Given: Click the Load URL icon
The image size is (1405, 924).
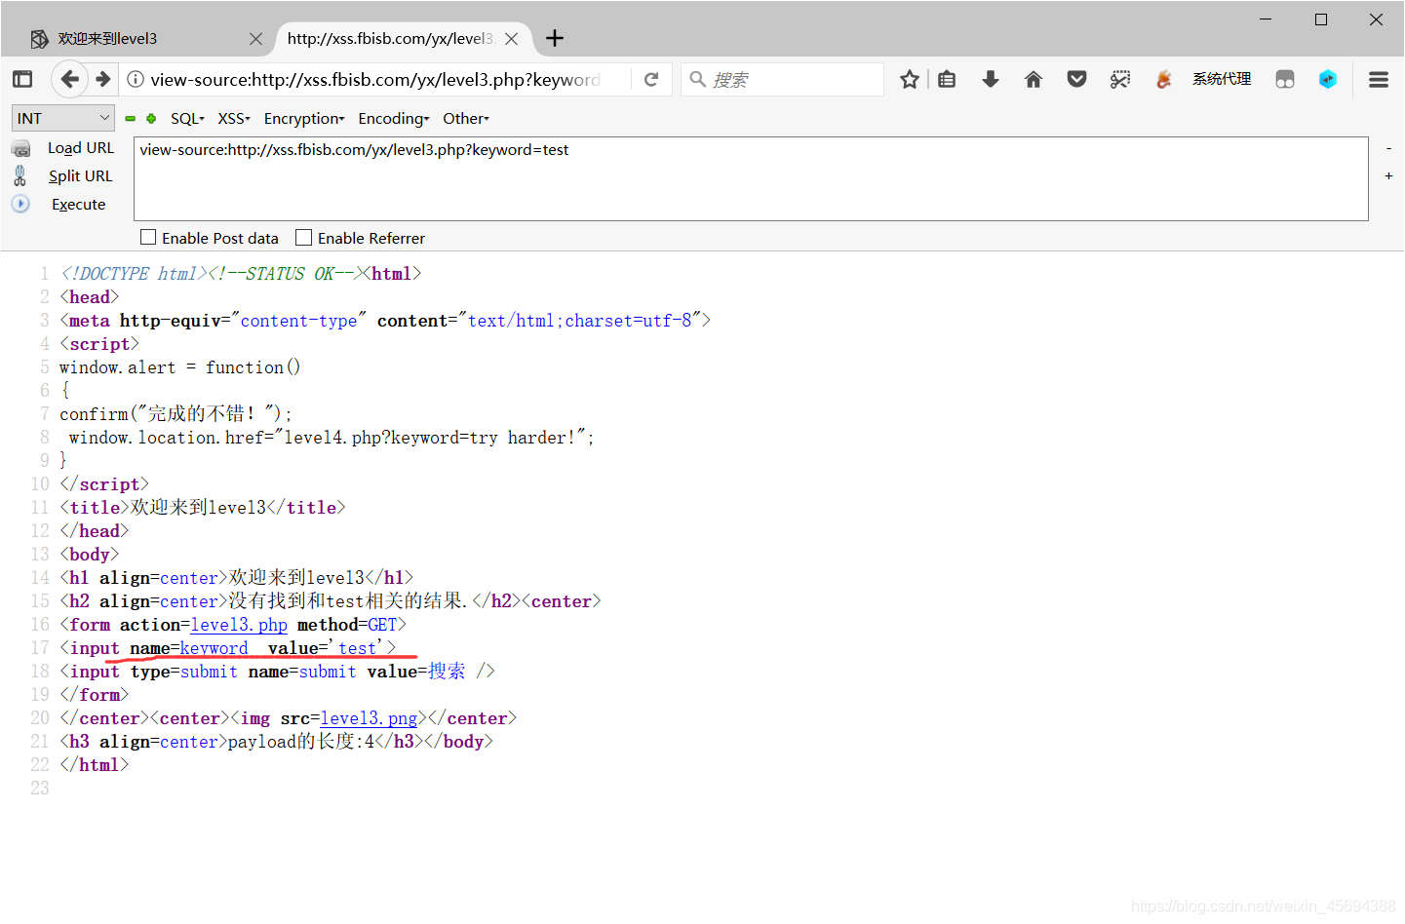Looking at the screenshot, I should [20, 148].
